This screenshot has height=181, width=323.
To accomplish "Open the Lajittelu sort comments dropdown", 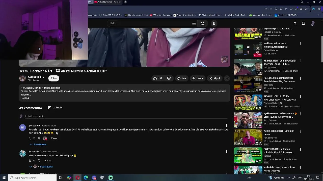I will click(55, 108).
